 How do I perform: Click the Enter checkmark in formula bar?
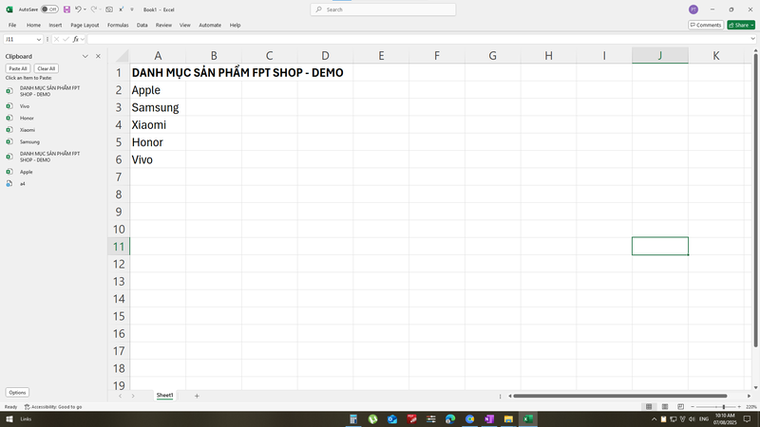coord(66,39)
